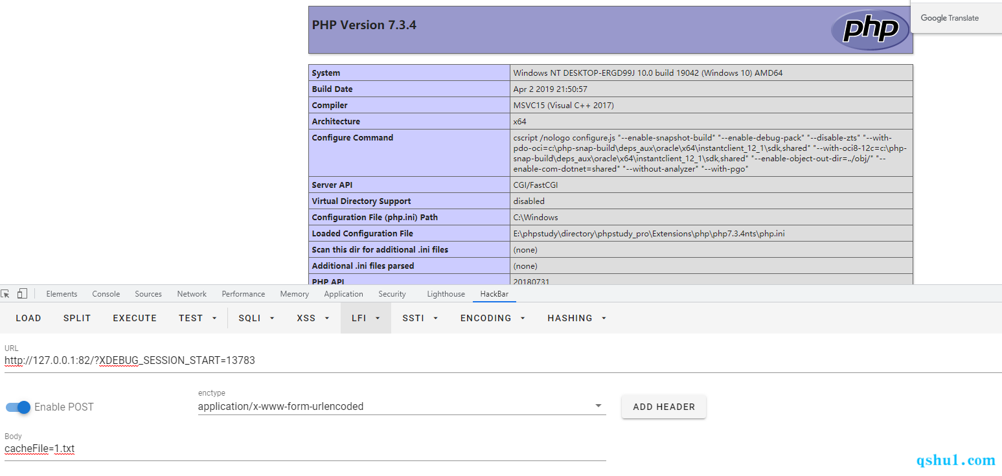
Task: Open the SSTI dropdown menu
Action: [420, 318]
